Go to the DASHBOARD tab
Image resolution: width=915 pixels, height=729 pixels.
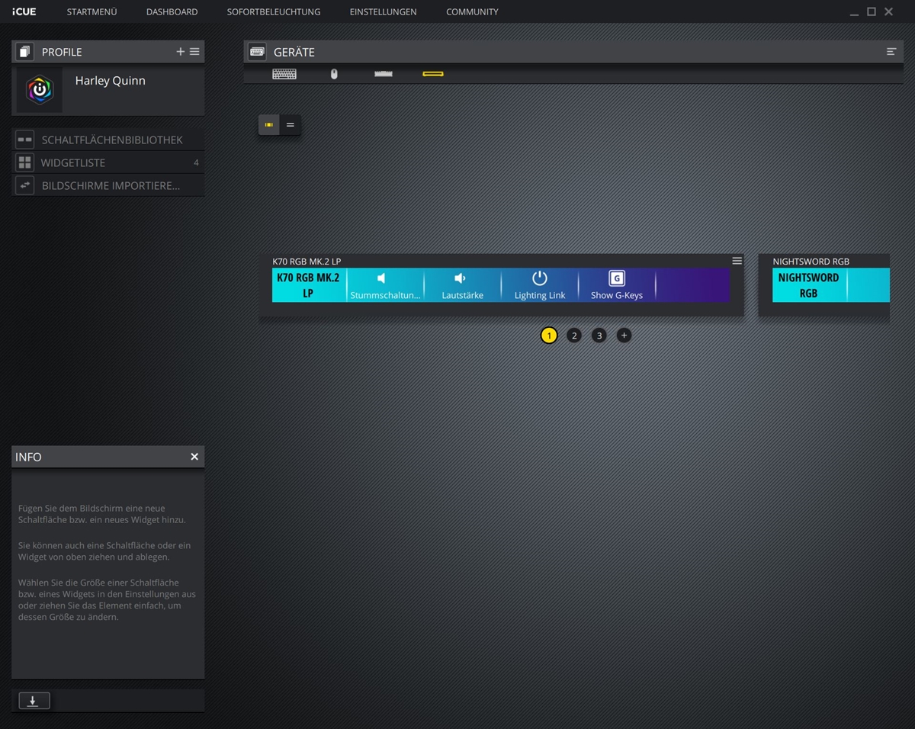coord(172,11)
